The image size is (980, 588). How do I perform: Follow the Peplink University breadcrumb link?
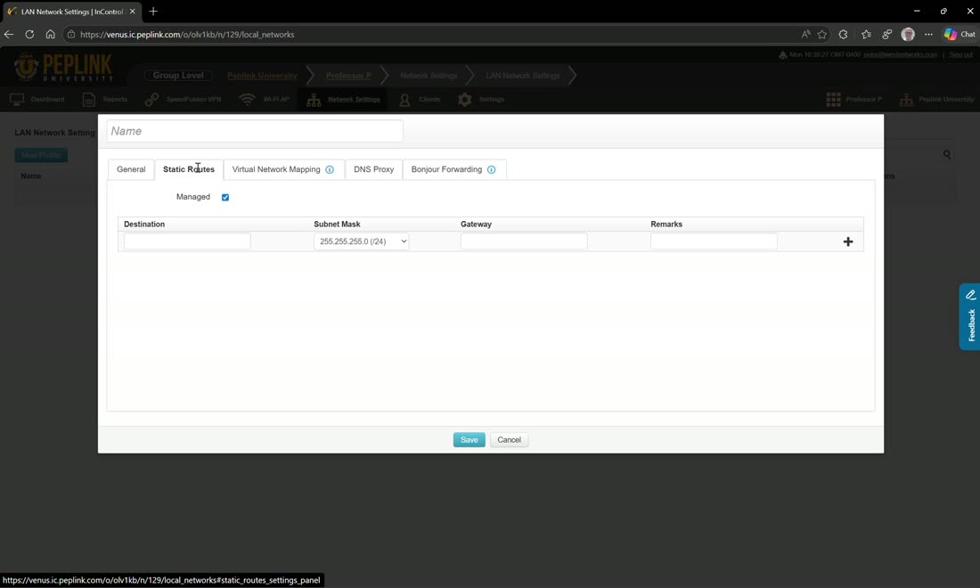click(262, 76)
